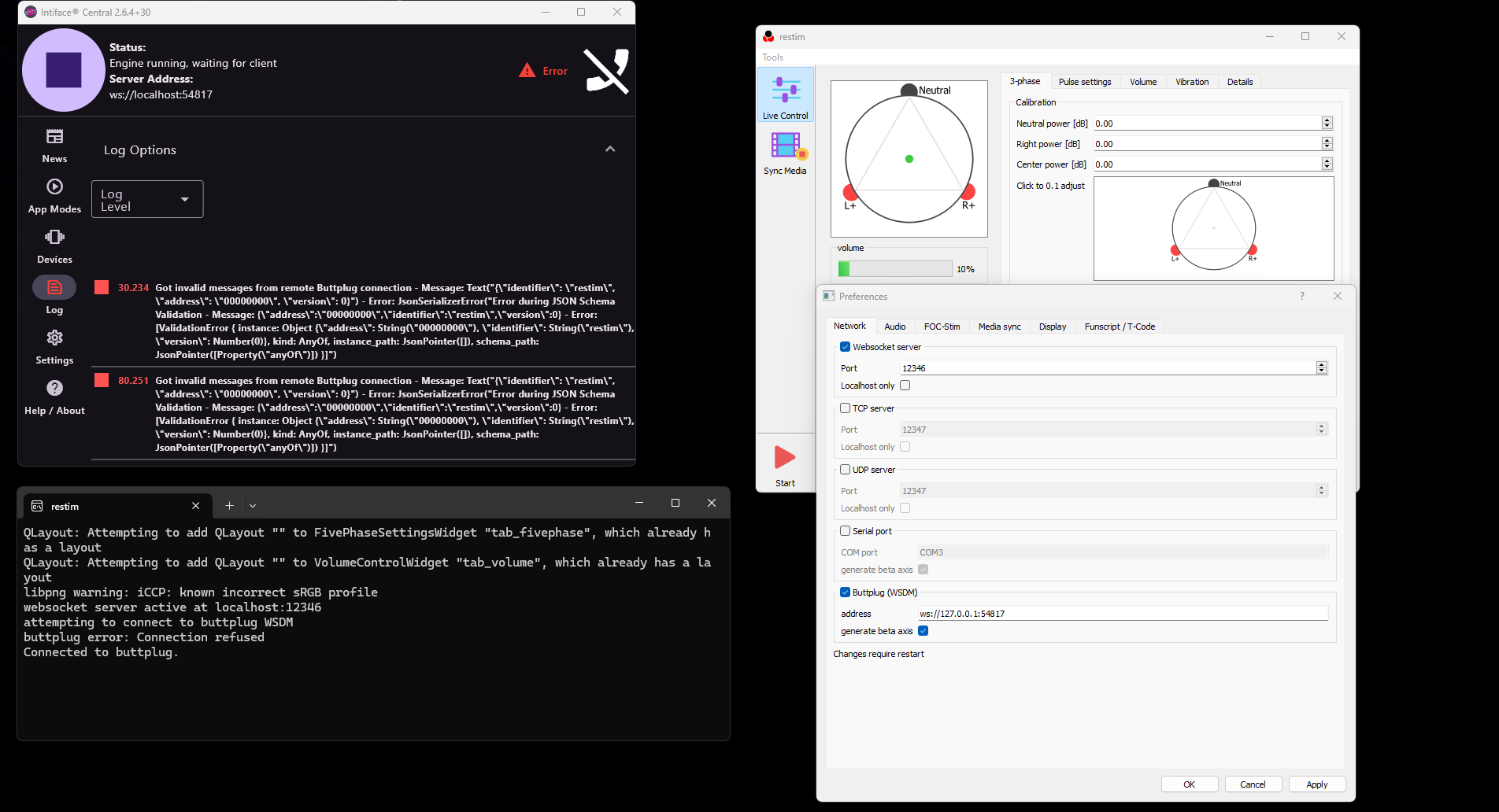Click the Websocket server Port input field
The height and width of the screenshot is (812, 1499).
pos(1109,368)
